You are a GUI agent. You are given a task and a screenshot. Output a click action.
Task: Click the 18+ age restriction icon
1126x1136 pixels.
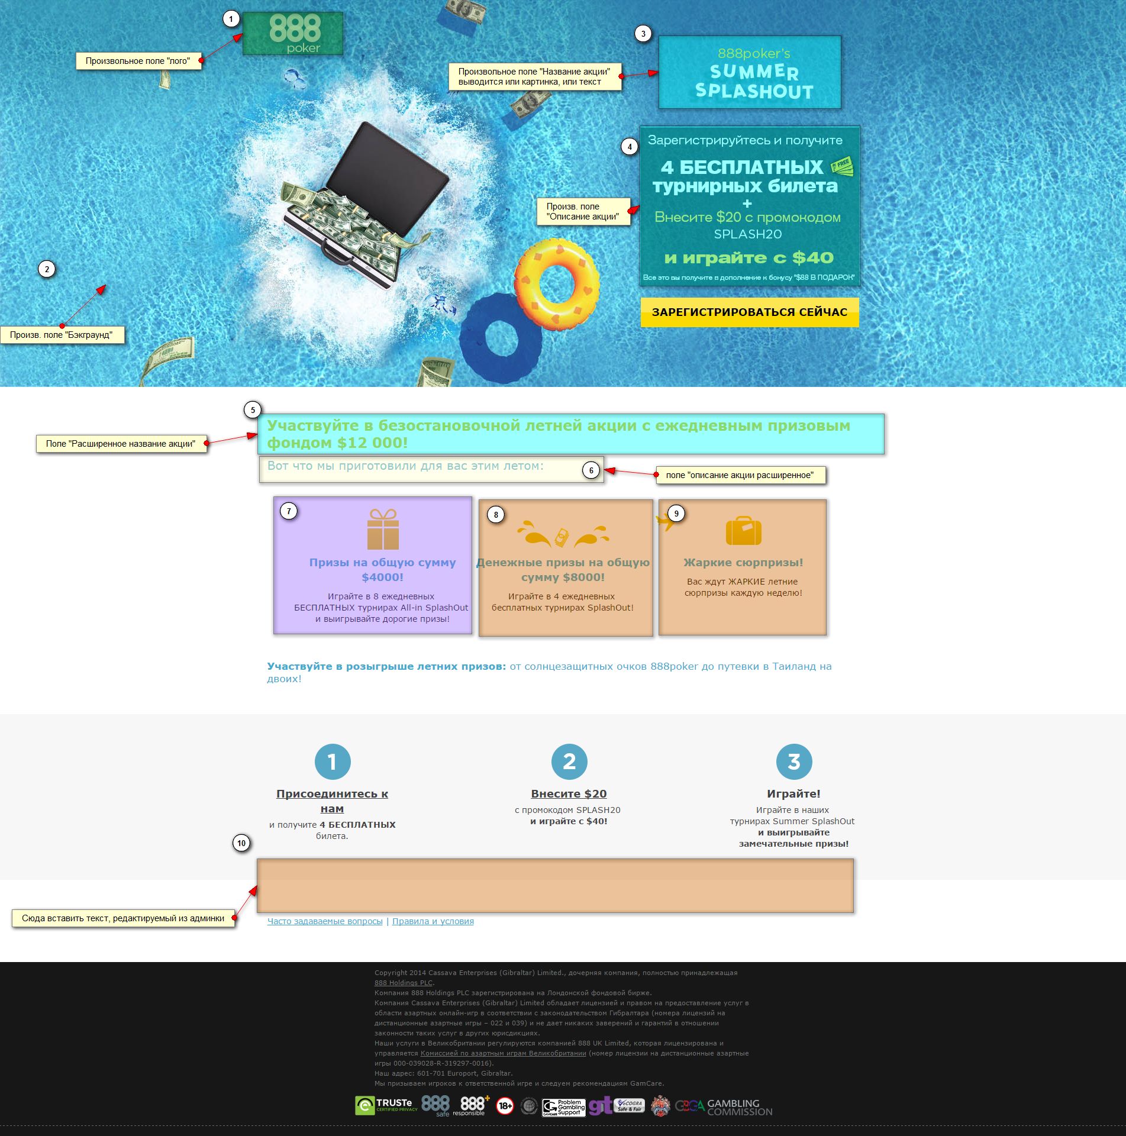pyautogui.click(x=505, y=1105)
